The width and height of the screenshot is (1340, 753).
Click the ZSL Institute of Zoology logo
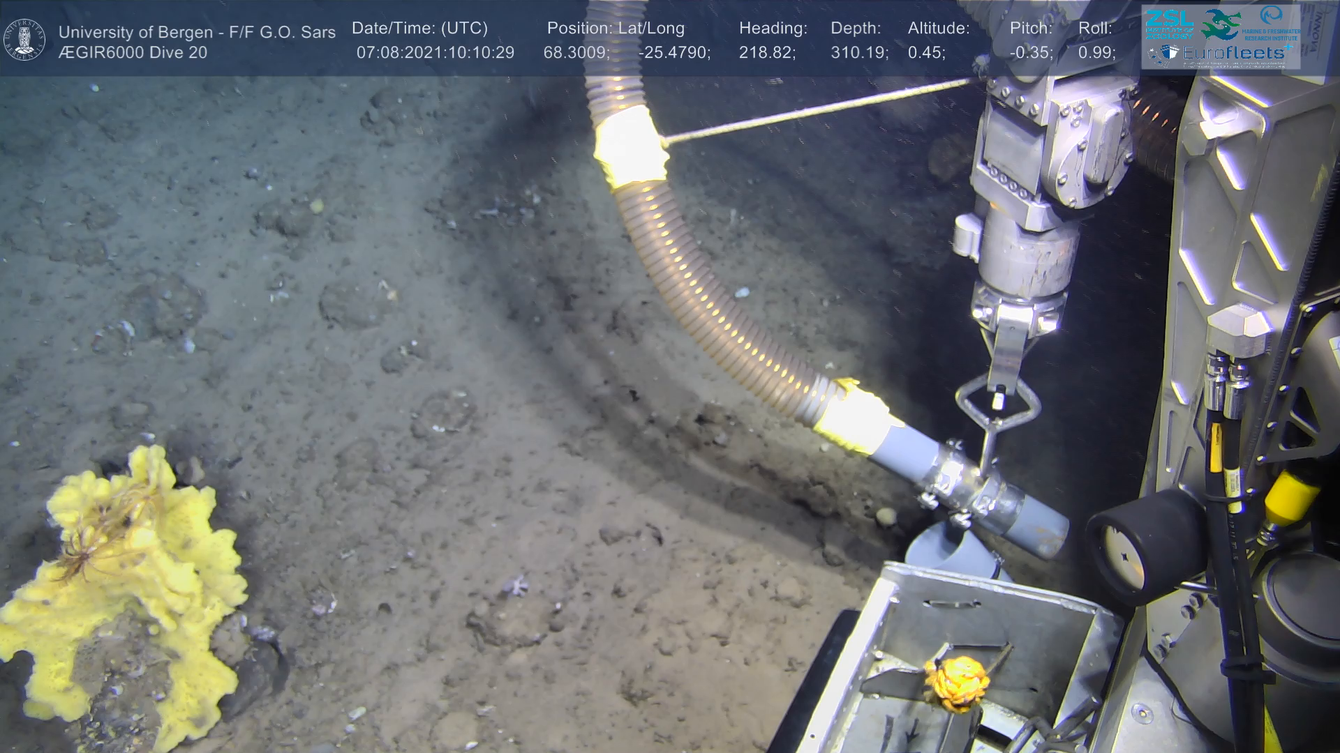[x=1169, y=24]
